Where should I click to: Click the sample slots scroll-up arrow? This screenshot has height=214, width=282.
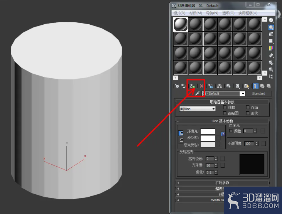click(265, 19)
